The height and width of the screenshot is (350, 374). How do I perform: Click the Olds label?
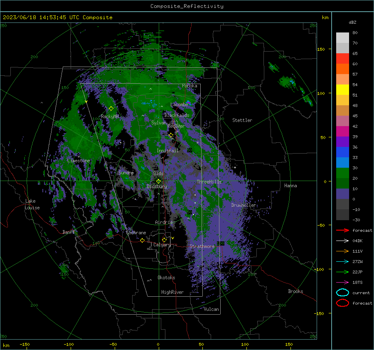point(158,174)
